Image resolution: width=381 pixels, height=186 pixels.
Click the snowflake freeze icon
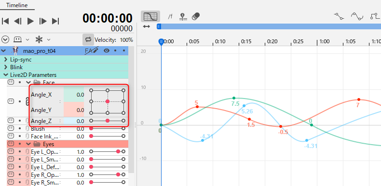point(39,39)
